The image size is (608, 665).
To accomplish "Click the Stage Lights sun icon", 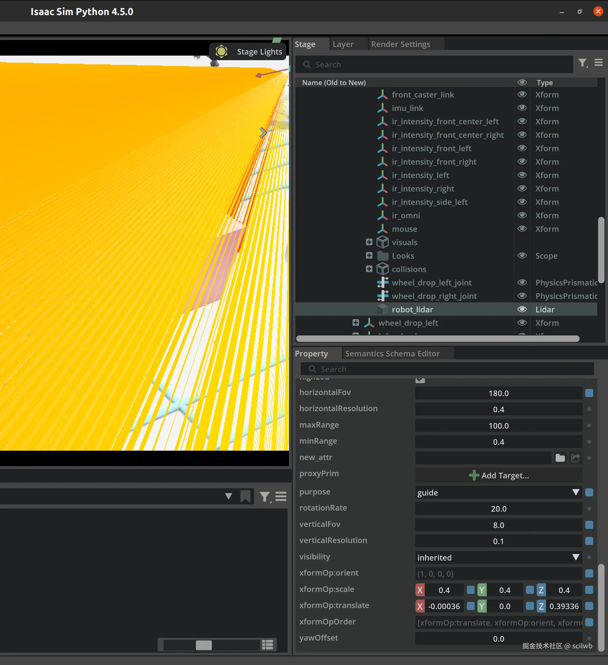I will pyautogui.click(x=221, y=52).
